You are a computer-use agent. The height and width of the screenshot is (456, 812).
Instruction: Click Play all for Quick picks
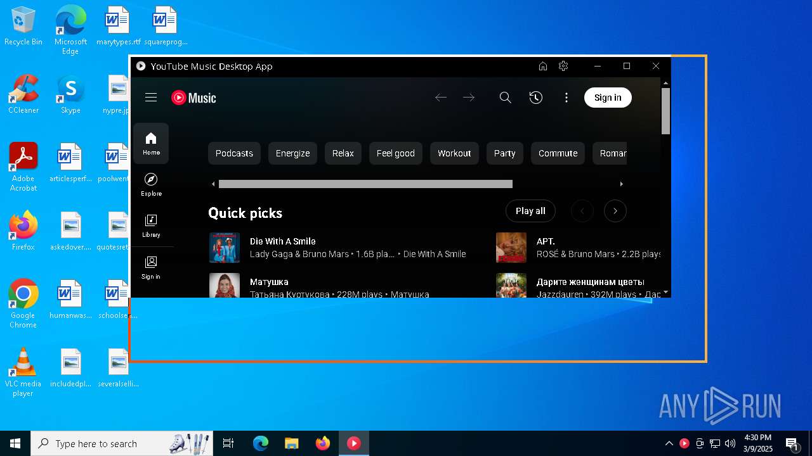tap(530, 211)
